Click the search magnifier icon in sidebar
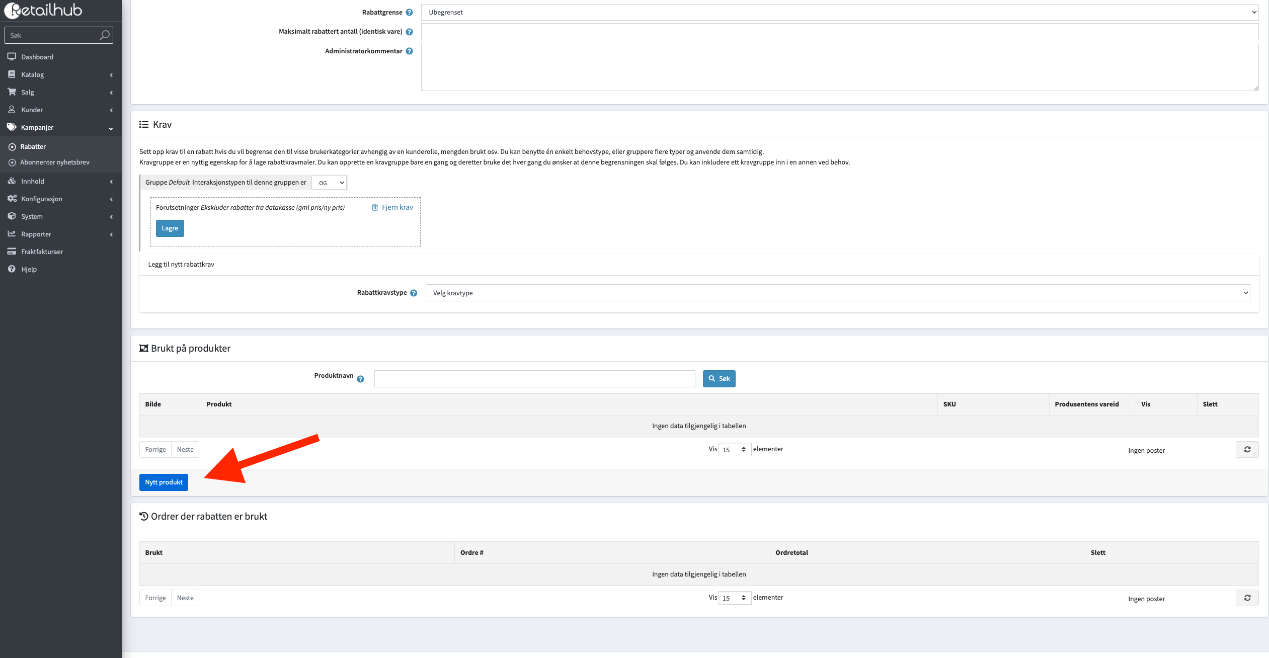1269x658 pixels. 104,35
